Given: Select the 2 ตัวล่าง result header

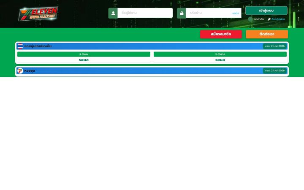Looking at the screenshot, I should coord(220,54).
